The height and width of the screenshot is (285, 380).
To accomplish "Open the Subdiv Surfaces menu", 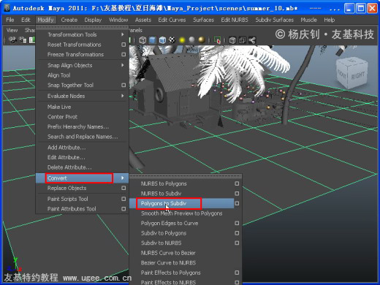I will click(x=275, y=20).
